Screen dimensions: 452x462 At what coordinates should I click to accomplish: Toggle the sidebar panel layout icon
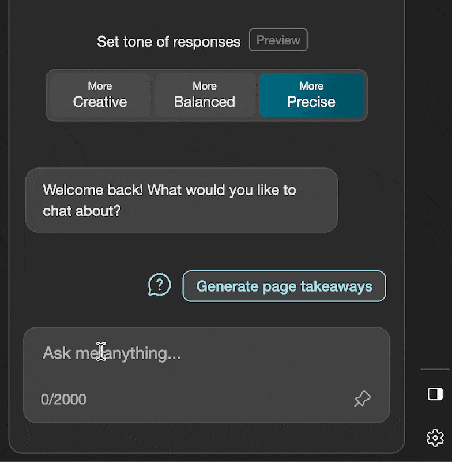pyautogui.click(x=435, y=394)
